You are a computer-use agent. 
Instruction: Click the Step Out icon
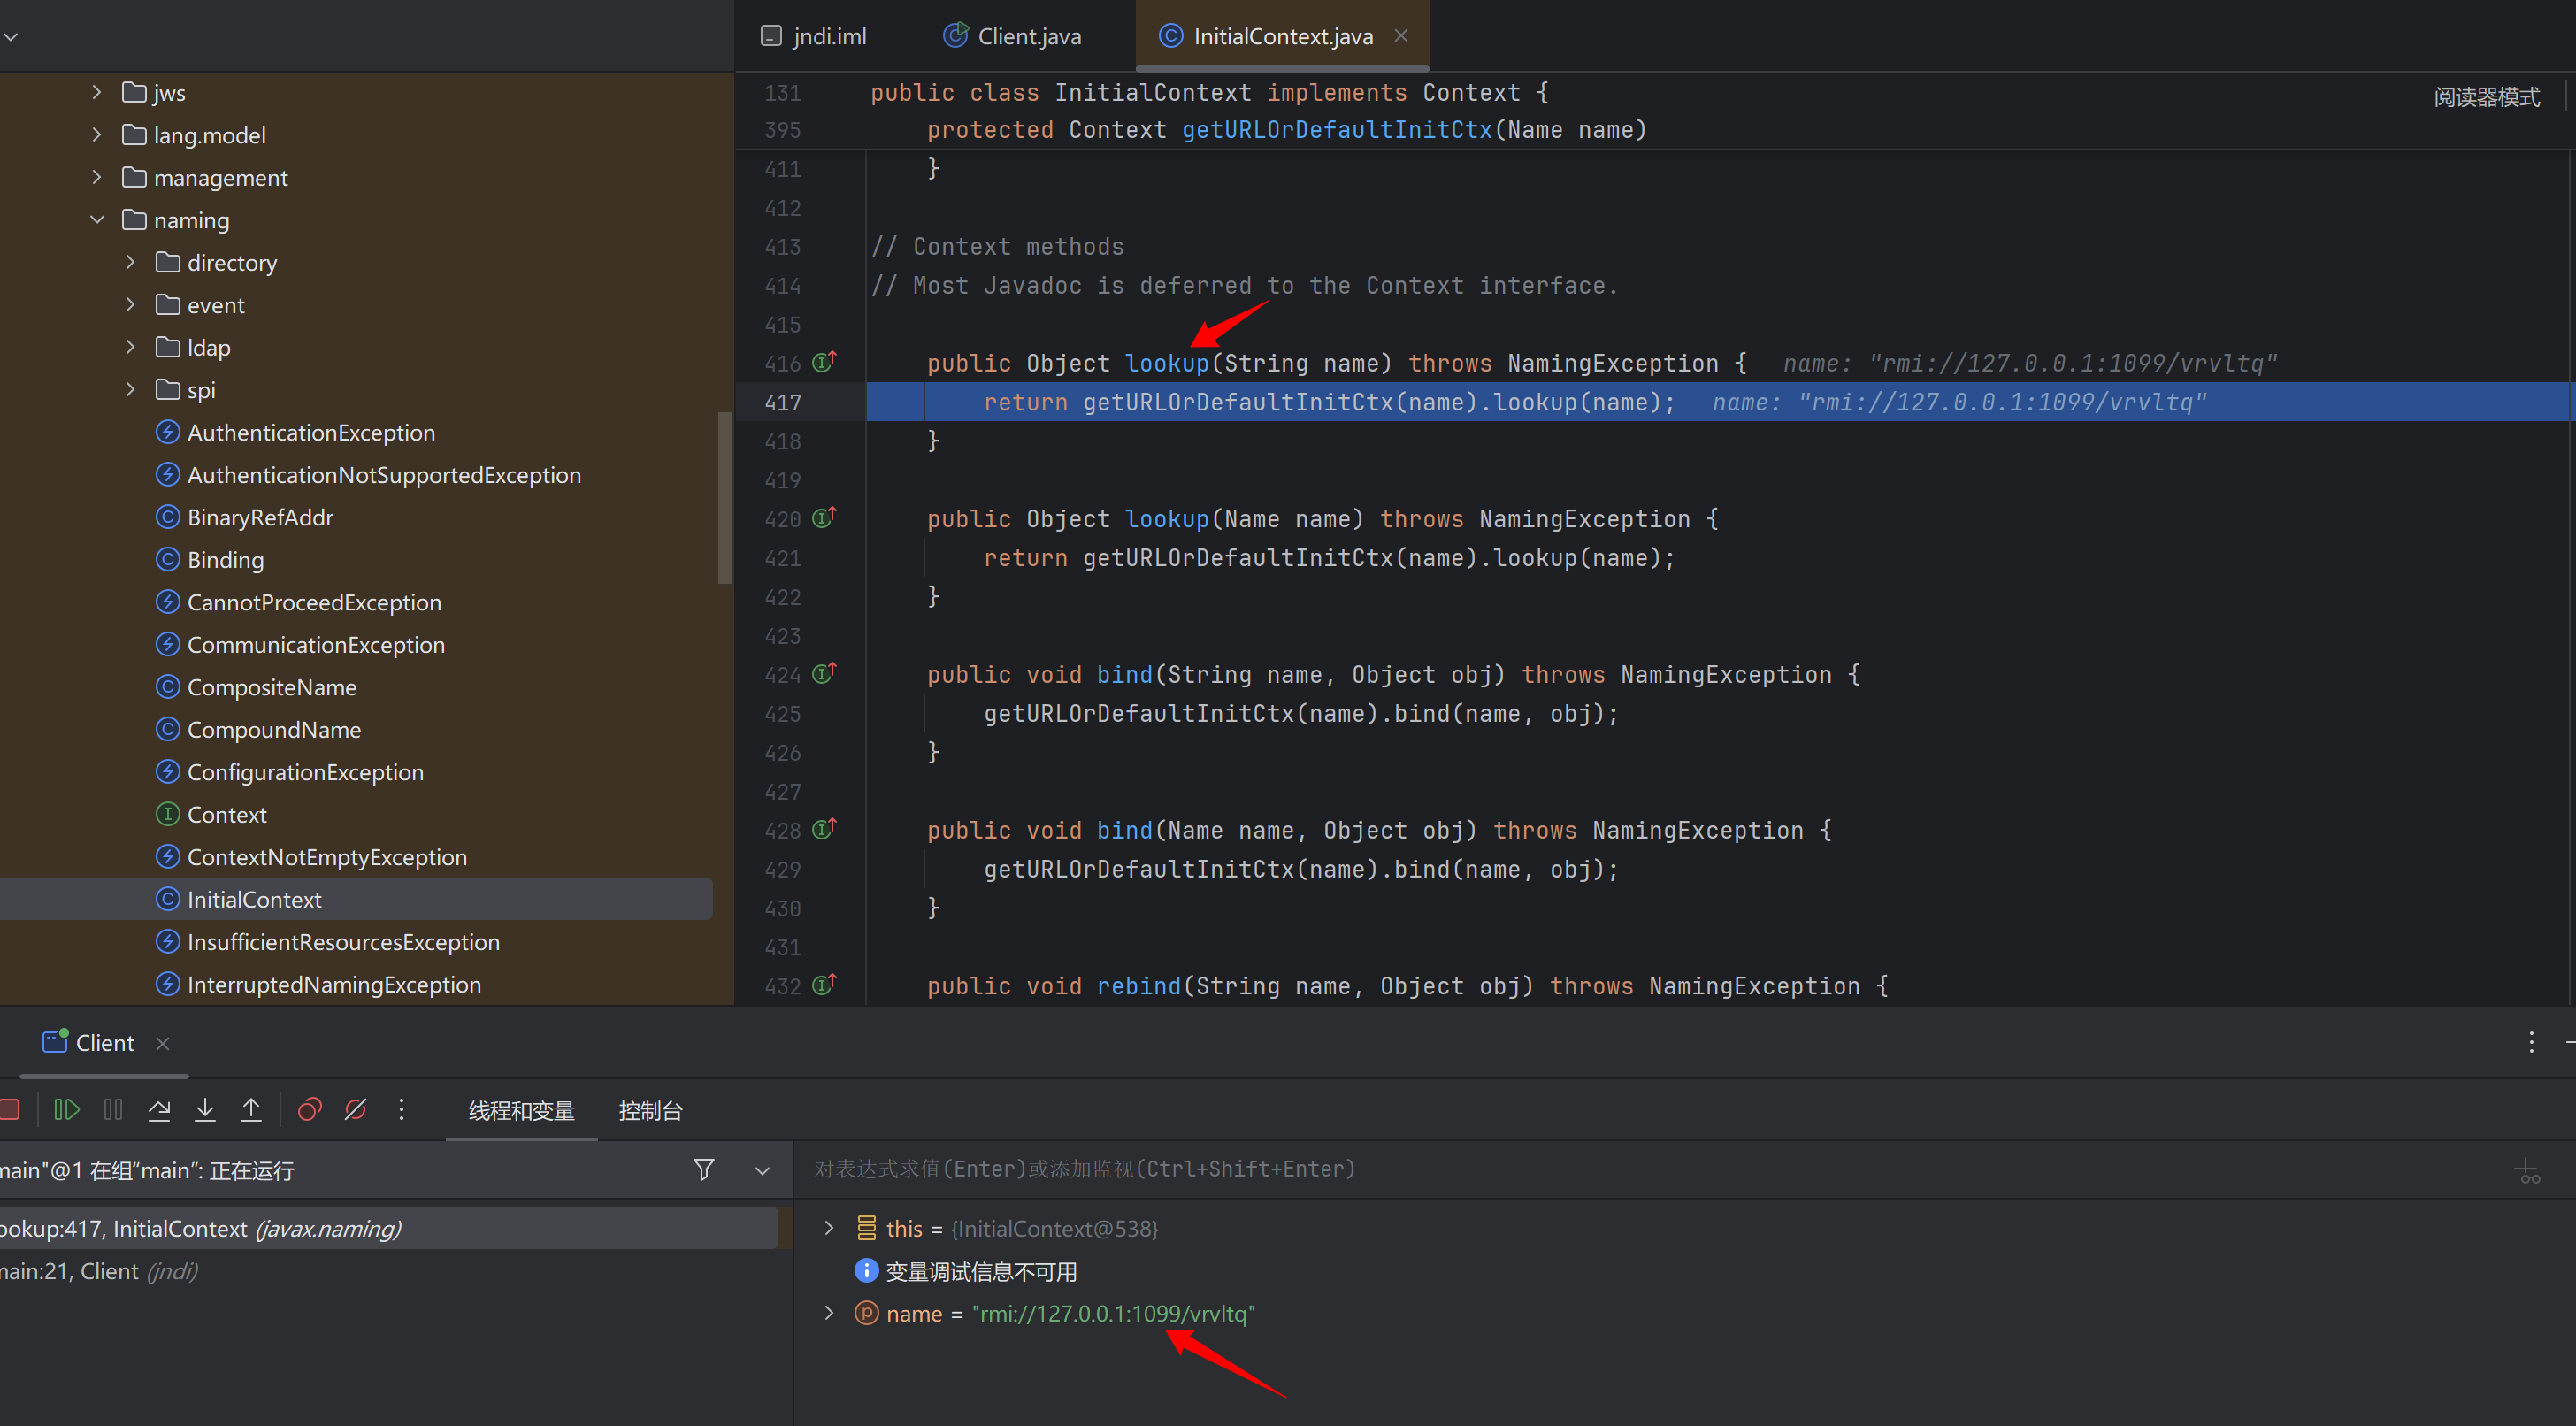251,1109
